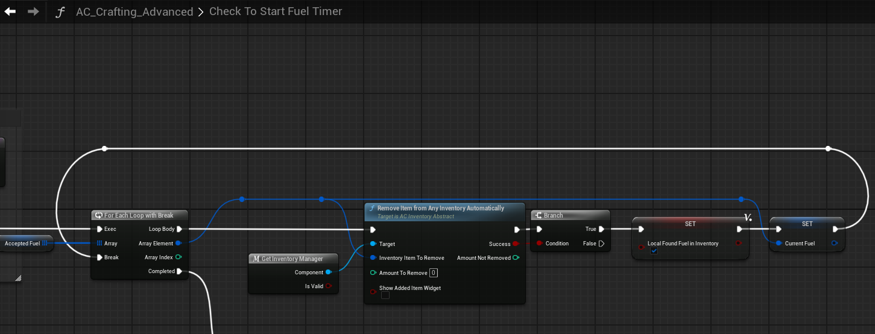
Task: Select the Array input pin on loop node
Action: coord(100,244)
